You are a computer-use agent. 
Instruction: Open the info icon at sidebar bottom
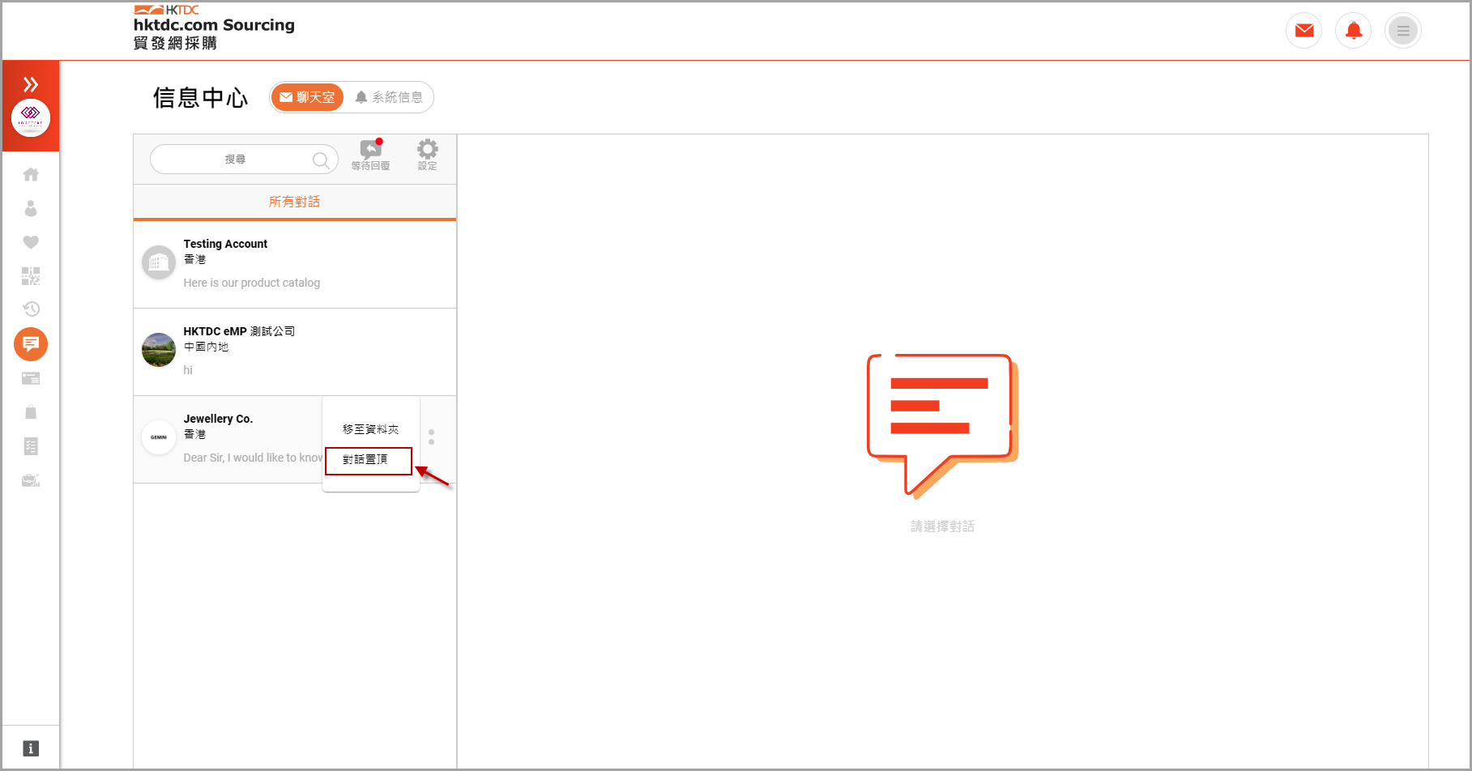tap(31, 748)
